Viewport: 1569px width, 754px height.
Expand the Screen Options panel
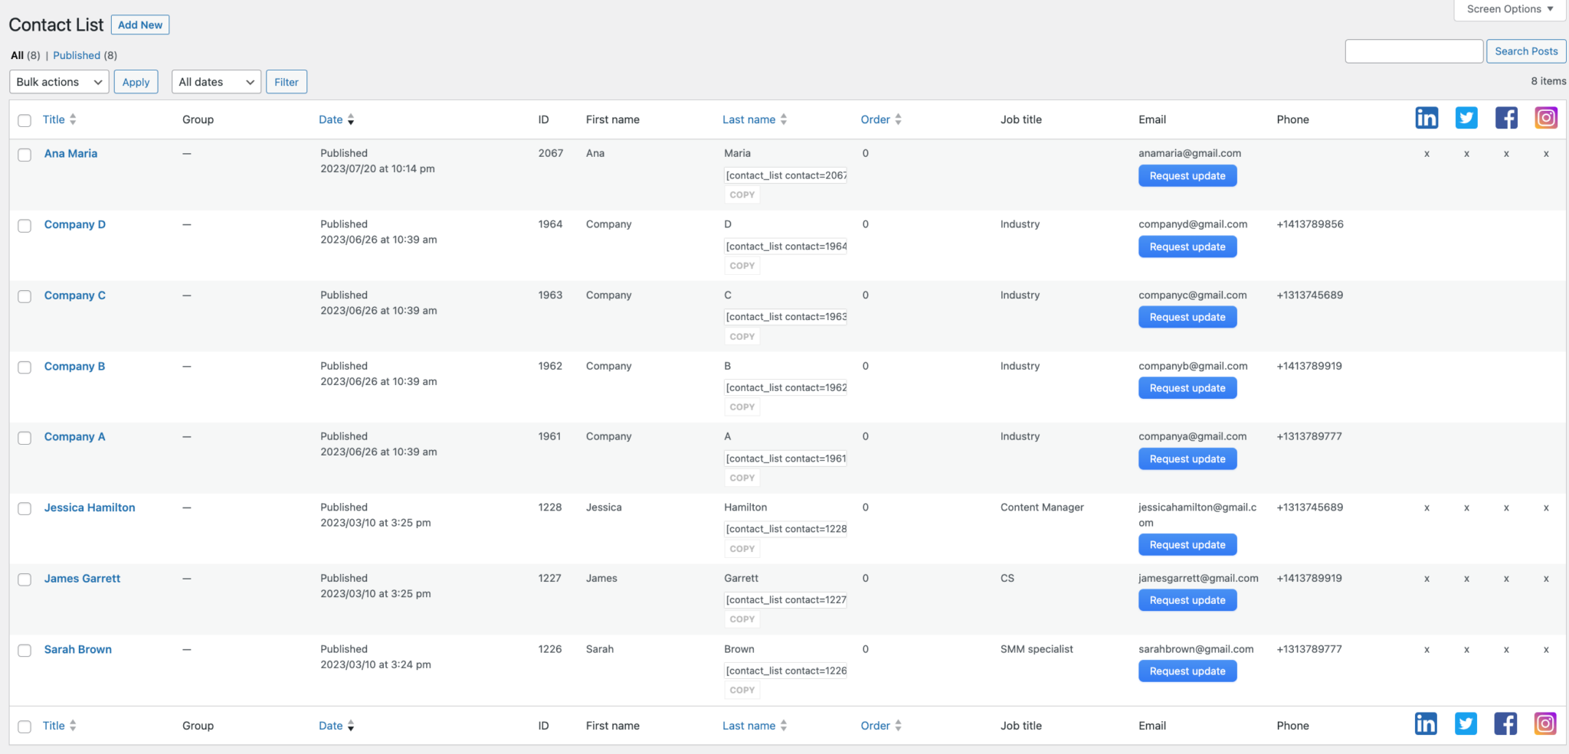coord(1509,9)
